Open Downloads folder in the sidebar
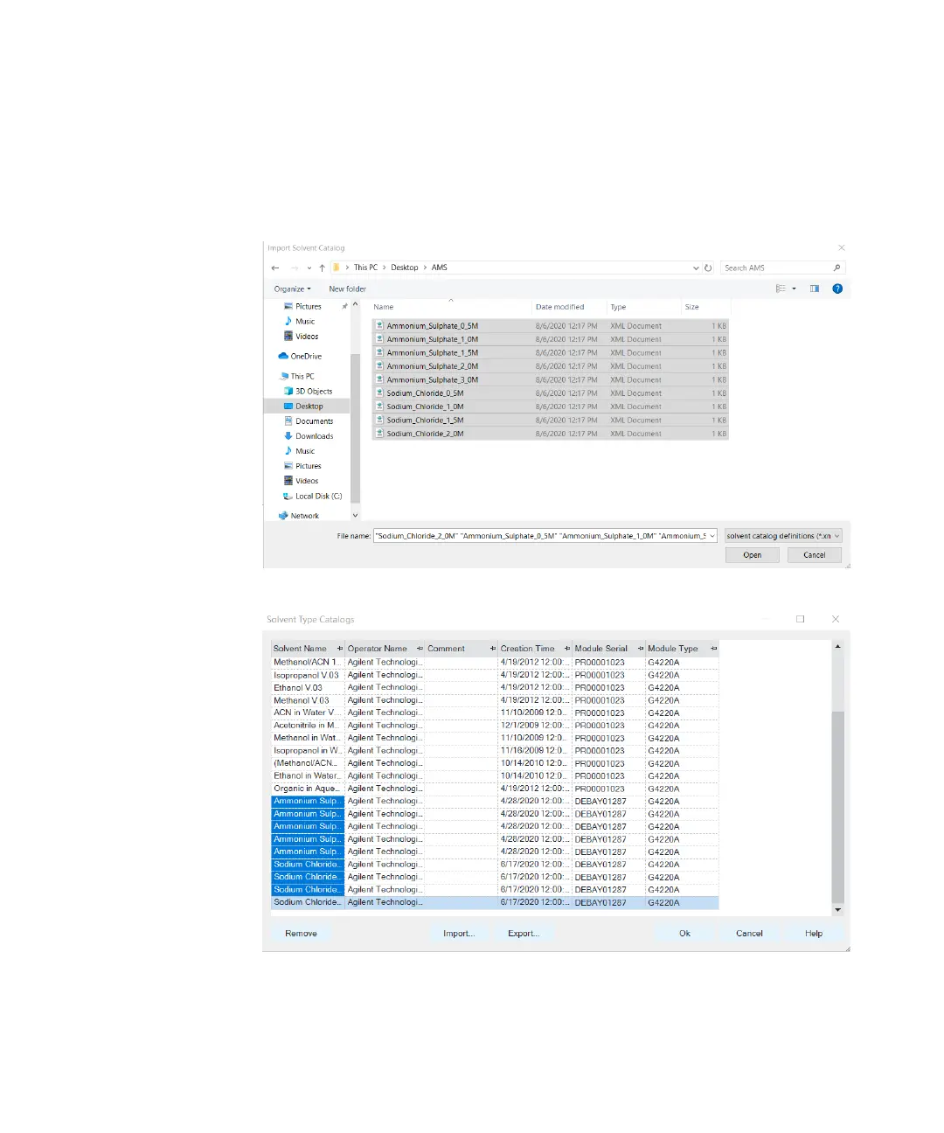This screenshot has width=944, height=1133. click(x=309, y=435)
